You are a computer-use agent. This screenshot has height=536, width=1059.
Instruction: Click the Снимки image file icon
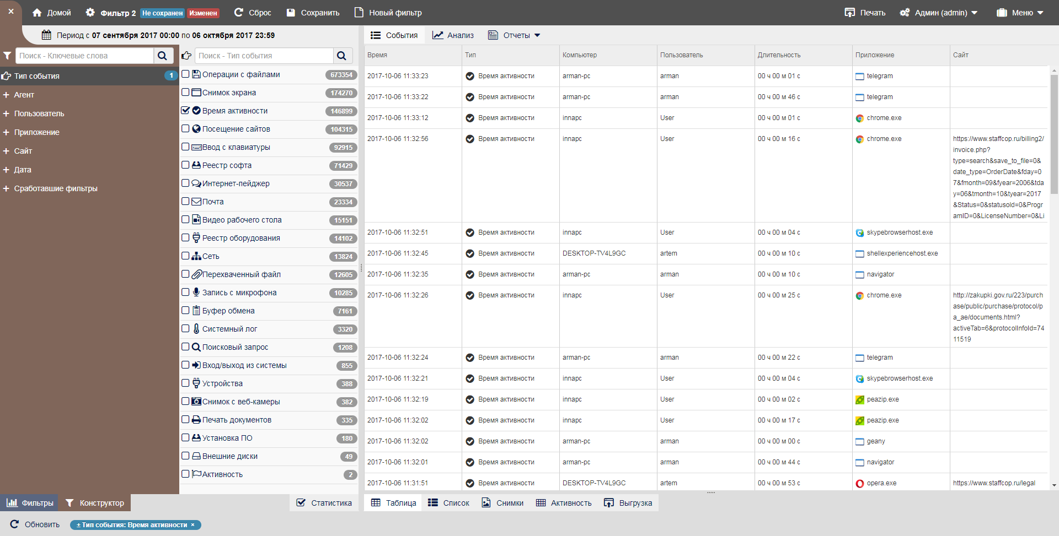[486, 503]
